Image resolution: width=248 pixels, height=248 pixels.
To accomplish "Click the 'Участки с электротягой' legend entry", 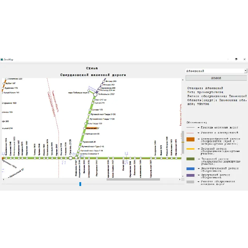I will 219,133.
